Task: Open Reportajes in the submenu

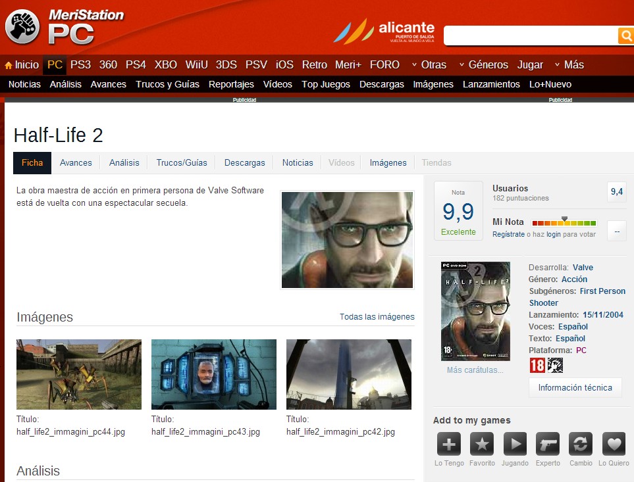Action: point(231,84)
